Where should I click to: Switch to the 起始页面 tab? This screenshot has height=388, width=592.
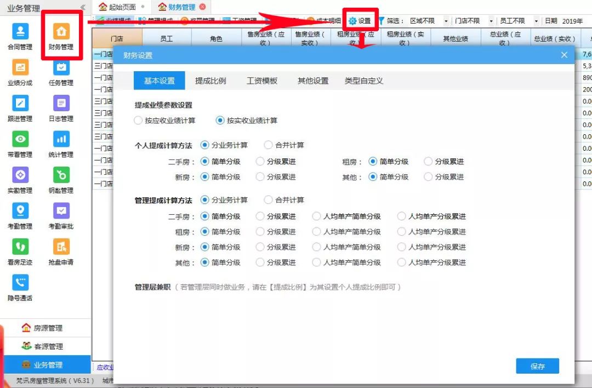(123, 8)
